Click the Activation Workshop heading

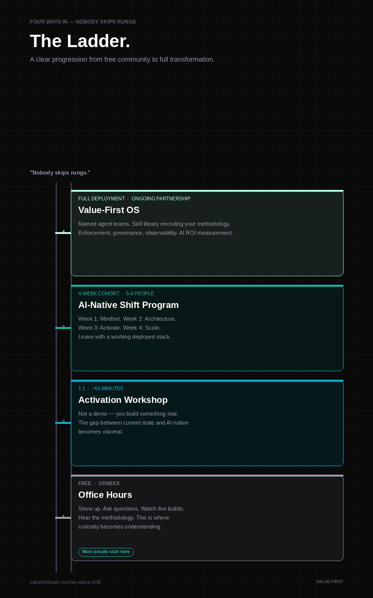[x=123, y=400]
